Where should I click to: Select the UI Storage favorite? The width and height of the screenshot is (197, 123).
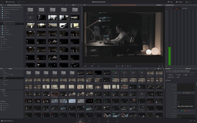click(5, 39)
